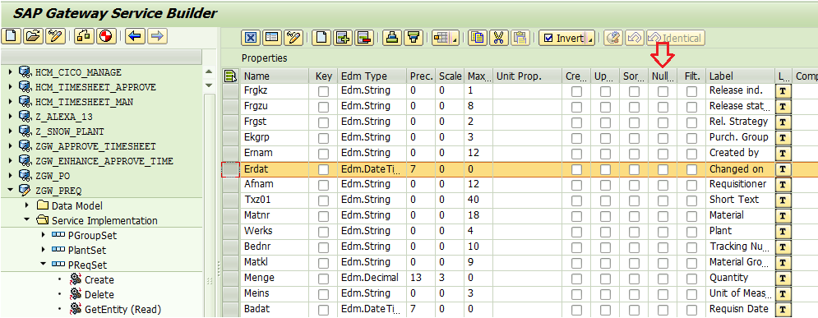Click the Edm Type column header
Viewport: 818px width, 318px height.
372,76
